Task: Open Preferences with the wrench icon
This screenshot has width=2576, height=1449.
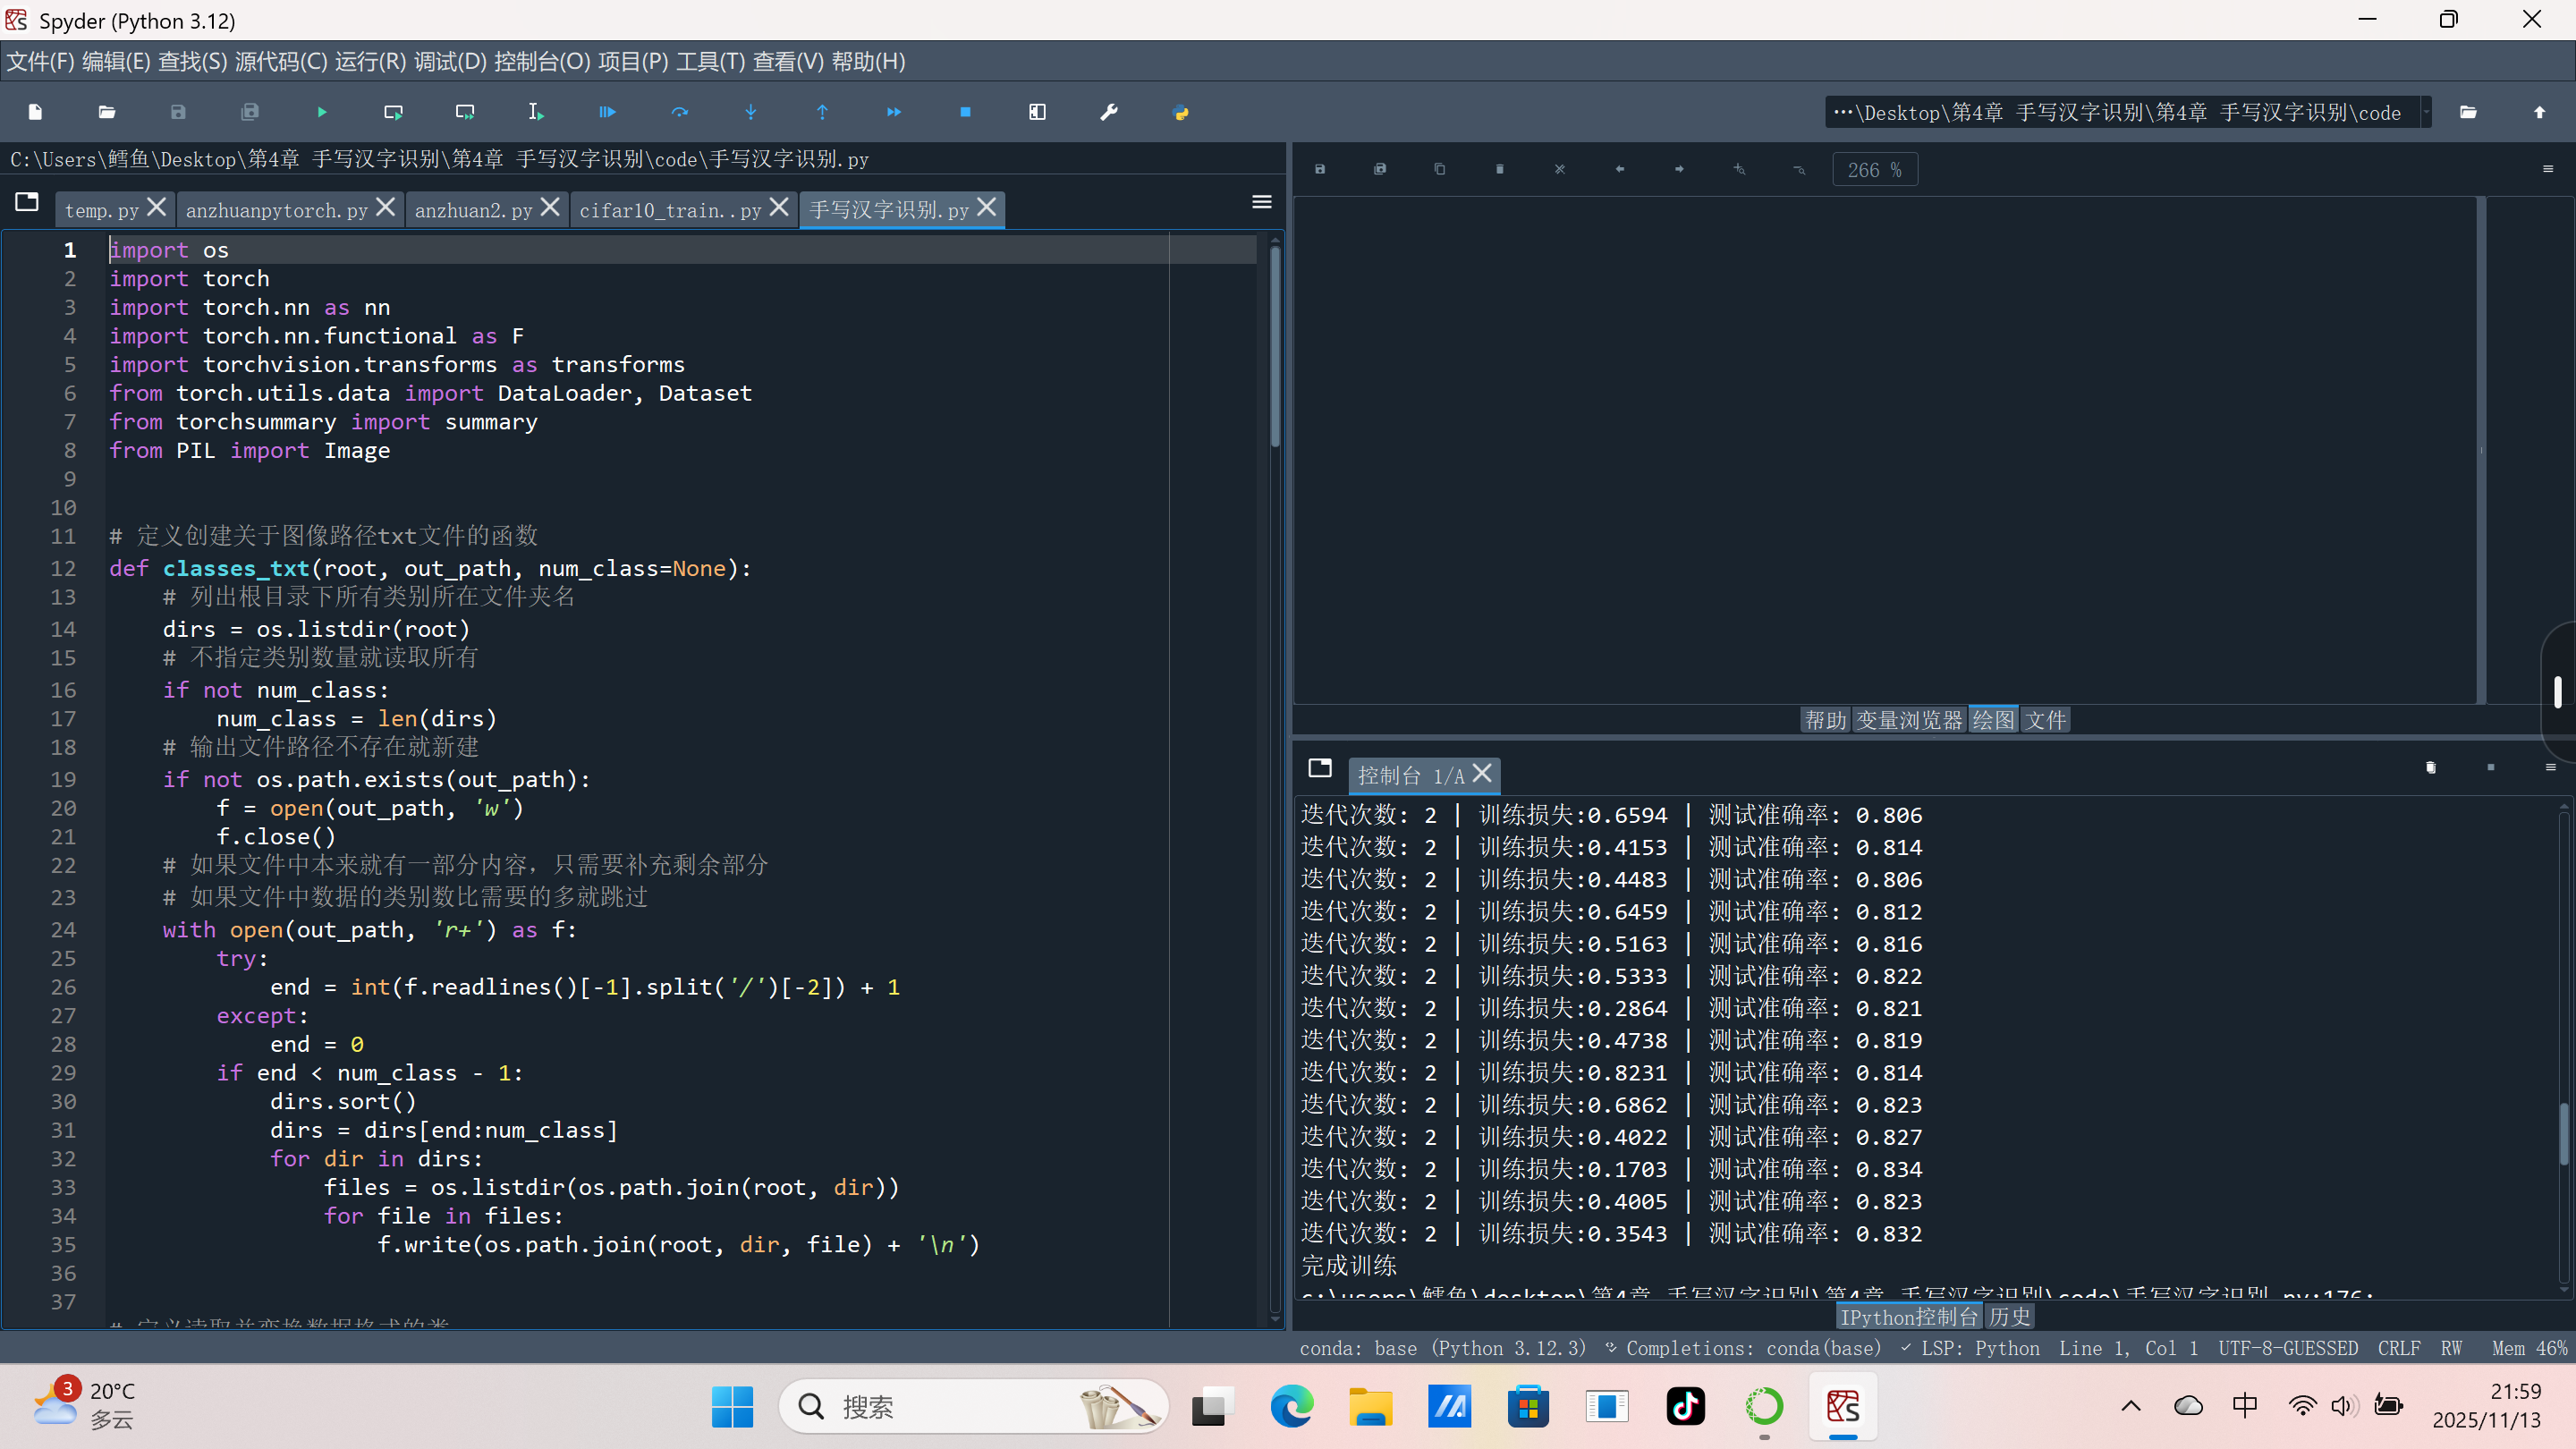Action: pos(1108,112)
